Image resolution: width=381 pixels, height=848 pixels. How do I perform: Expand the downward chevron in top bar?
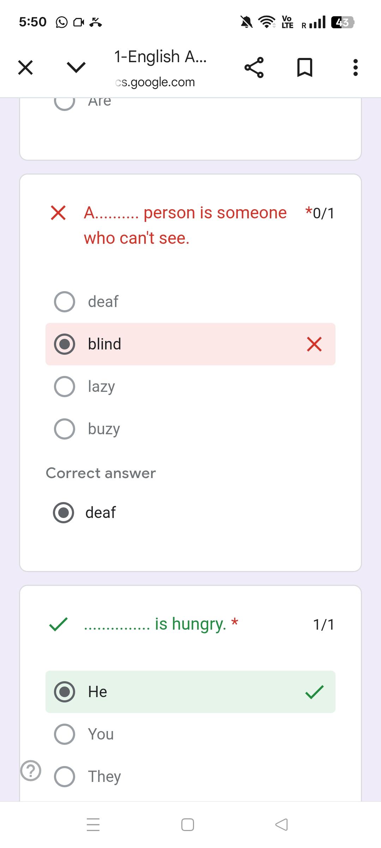[x=76, y=67]
